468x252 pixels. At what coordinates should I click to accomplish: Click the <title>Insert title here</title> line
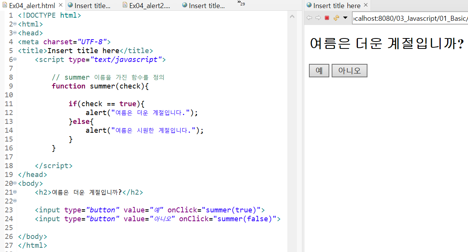(x=85, y=51)
